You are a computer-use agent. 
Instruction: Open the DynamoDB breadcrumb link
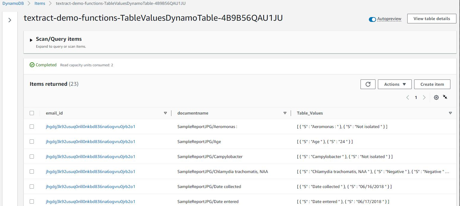[x=13, y=3]
